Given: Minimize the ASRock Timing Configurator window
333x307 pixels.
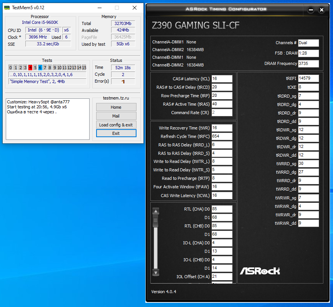Looking at the screenshot, I should [311, 10].
